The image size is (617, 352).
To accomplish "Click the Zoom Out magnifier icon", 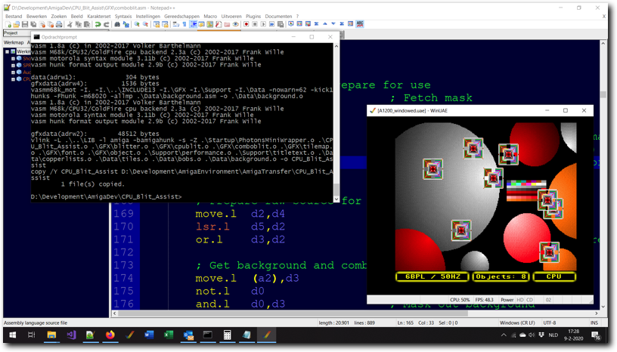I will pos(145,24).
